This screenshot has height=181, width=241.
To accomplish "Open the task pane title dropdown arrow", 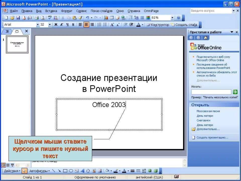I will click(232, 32).
